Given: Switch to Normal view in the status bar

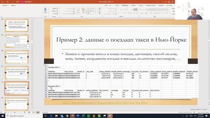Looking at the screenshot, I should [38, 112].
